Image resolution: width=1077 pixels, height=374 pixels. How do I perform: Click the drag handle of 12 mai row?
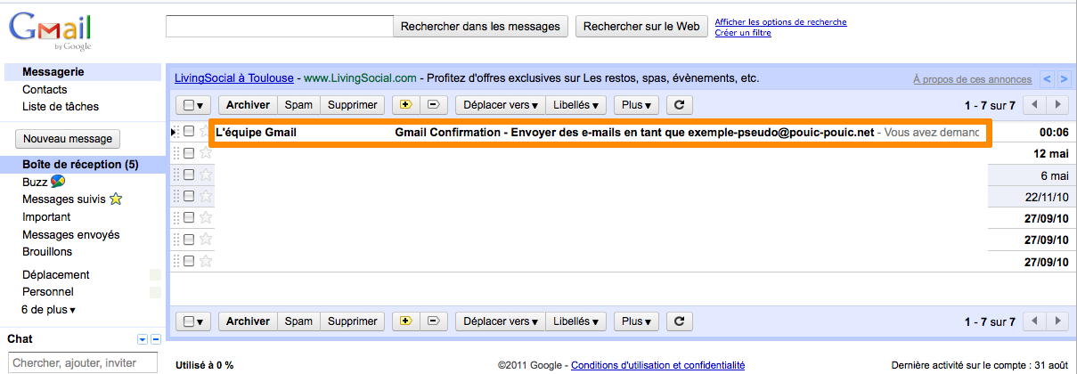[x=175, y=153]
